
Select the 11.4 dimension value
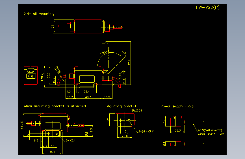point(124,81)
